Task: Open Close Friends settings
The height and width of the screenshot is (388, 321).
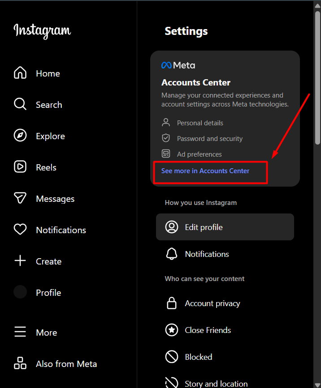Action: pyautogui.click(x=208, y=330)
